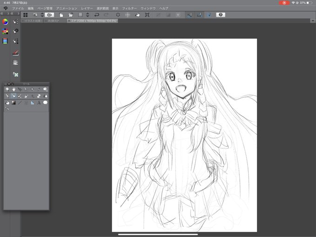Screen dimensions: 316x237
Task: Select the Correct line tool
Action: [x=7, y=109]
